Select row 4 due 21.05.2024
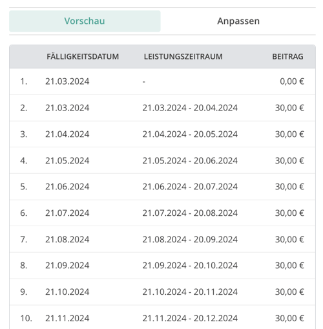 [162, 160]
